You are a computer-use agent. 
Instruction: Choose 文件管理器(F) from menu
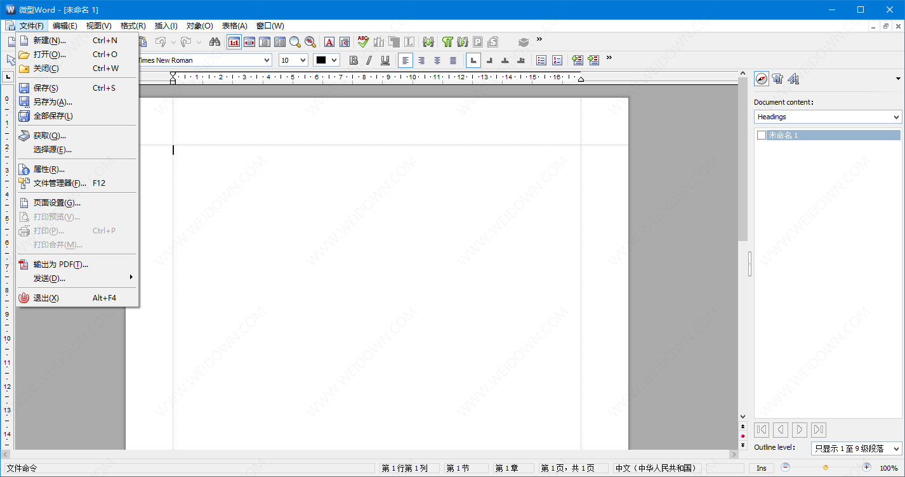click(x=77, y=183)
